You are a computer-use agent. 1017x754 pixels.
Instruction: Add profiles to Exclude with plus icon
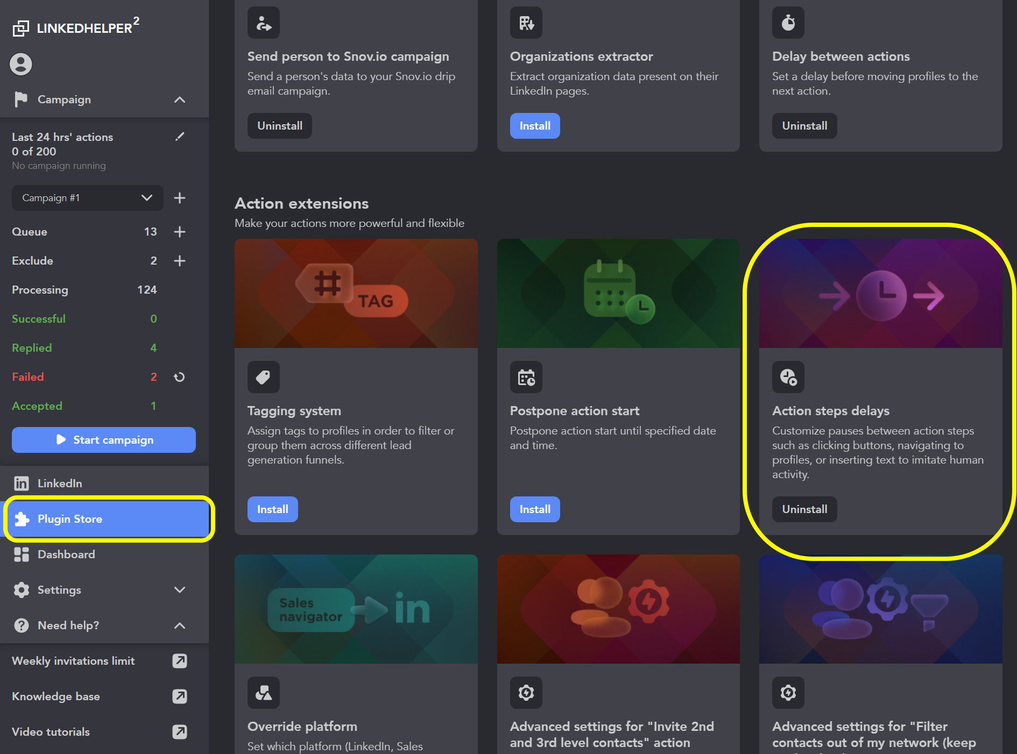pyautogui.click(x=180, y=261)
